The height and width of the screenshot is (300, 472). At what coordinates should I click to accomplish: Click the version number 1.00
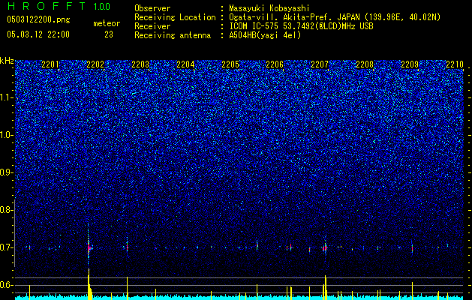point(101,7)
